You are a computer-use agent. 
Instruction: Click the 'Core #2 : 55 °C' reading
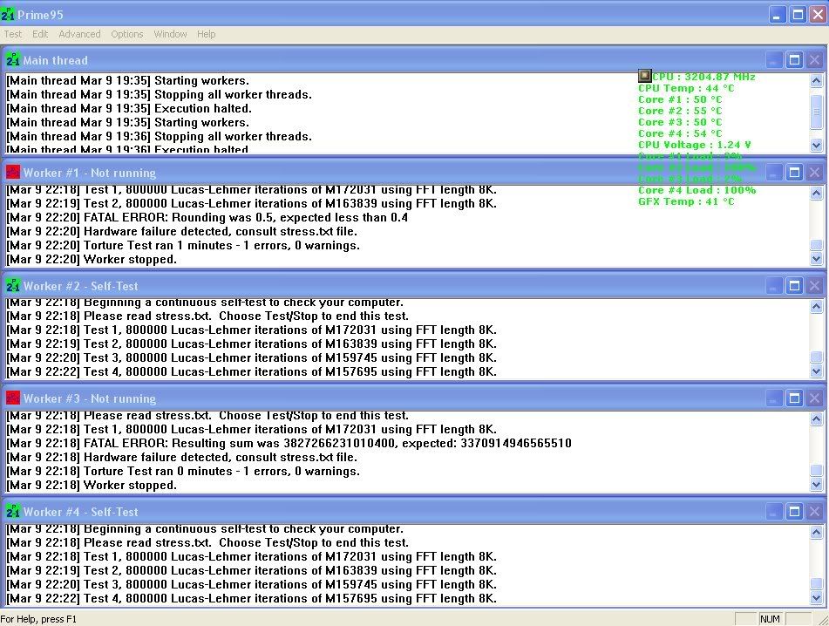tap(679, 111)
